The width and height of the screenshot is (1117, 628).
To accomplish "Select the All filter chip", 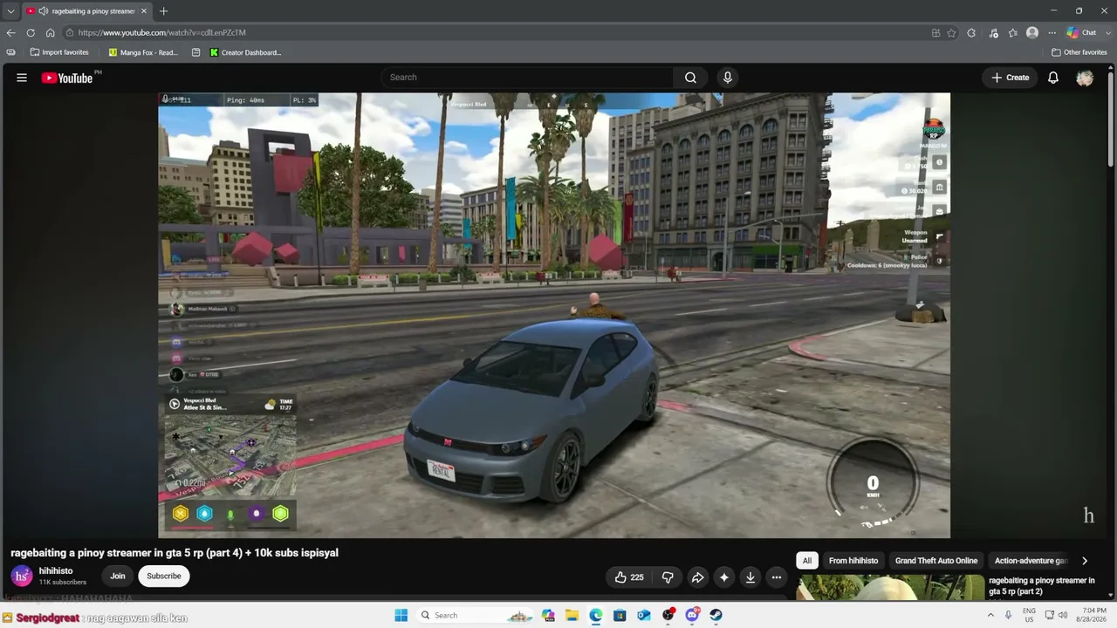I will coord(807,561).
